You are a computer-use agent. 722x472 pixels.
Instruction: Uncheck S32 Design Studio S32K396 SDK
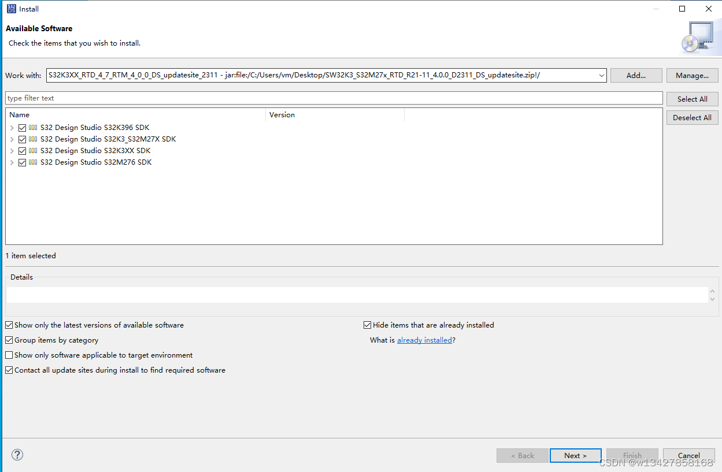(x=22, y=128)
